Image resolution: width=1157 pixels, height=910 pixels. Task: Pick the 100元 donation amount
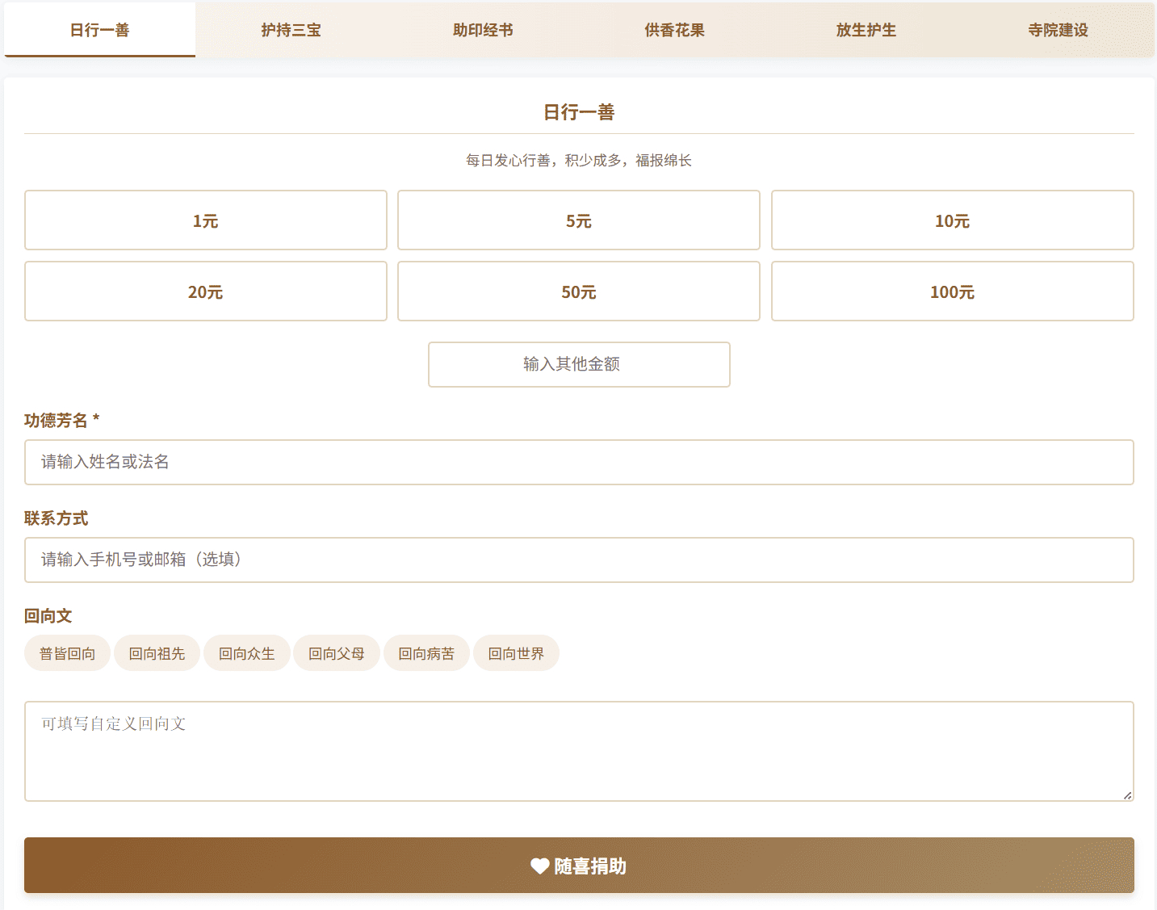pos(952,291)
